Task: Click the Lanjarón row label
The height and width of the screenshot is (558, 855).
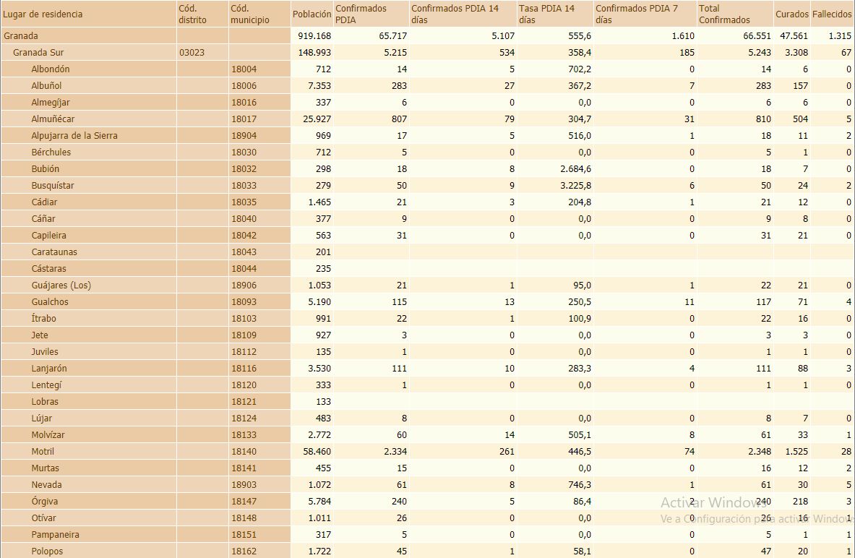Action: [49, 369]
